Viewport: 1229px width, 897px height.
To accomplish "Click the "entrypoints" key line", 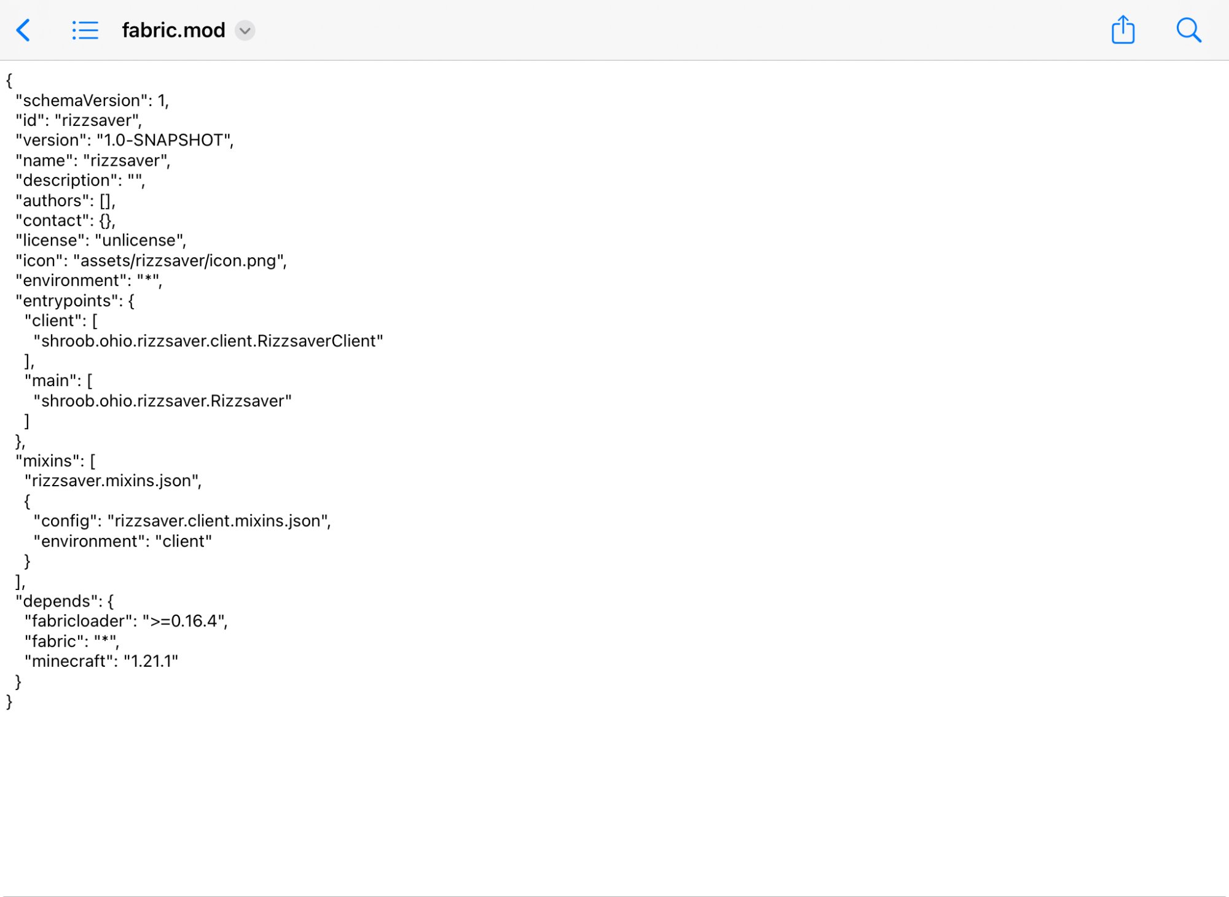I will 75,301.
